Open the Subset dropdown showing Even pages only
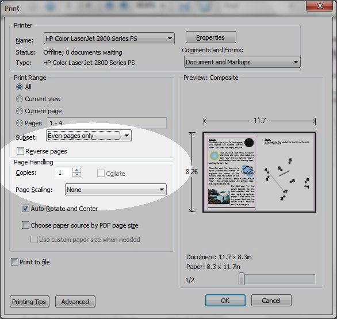Screen dimensions: 337x319 click(89, 136)
